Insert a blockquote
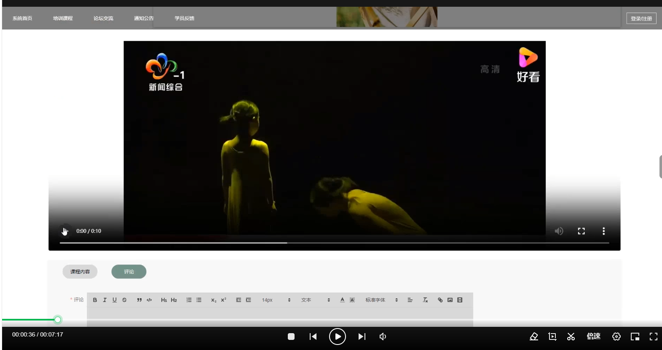Image resolution: width=662 pixels, height=350 pixels. tap(139, 300)
